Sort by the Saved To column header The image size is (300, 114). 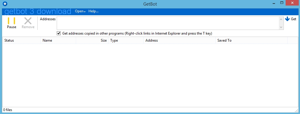click(x=252, y=40)
